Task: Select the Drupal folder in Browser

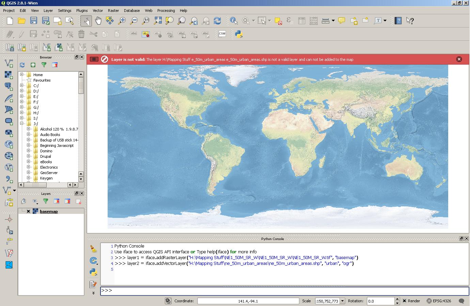Action: [x=46, y=156]
